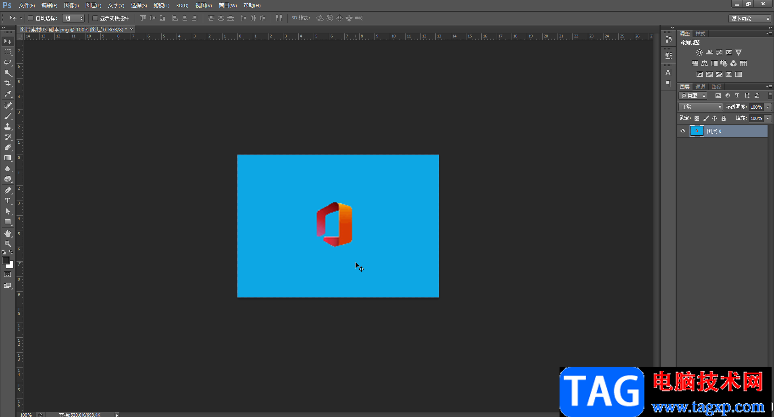Hide layer 图层 0 with eye icon
Image resolution: width=774 pixels, height=417 pixels.
coord(683,131)
